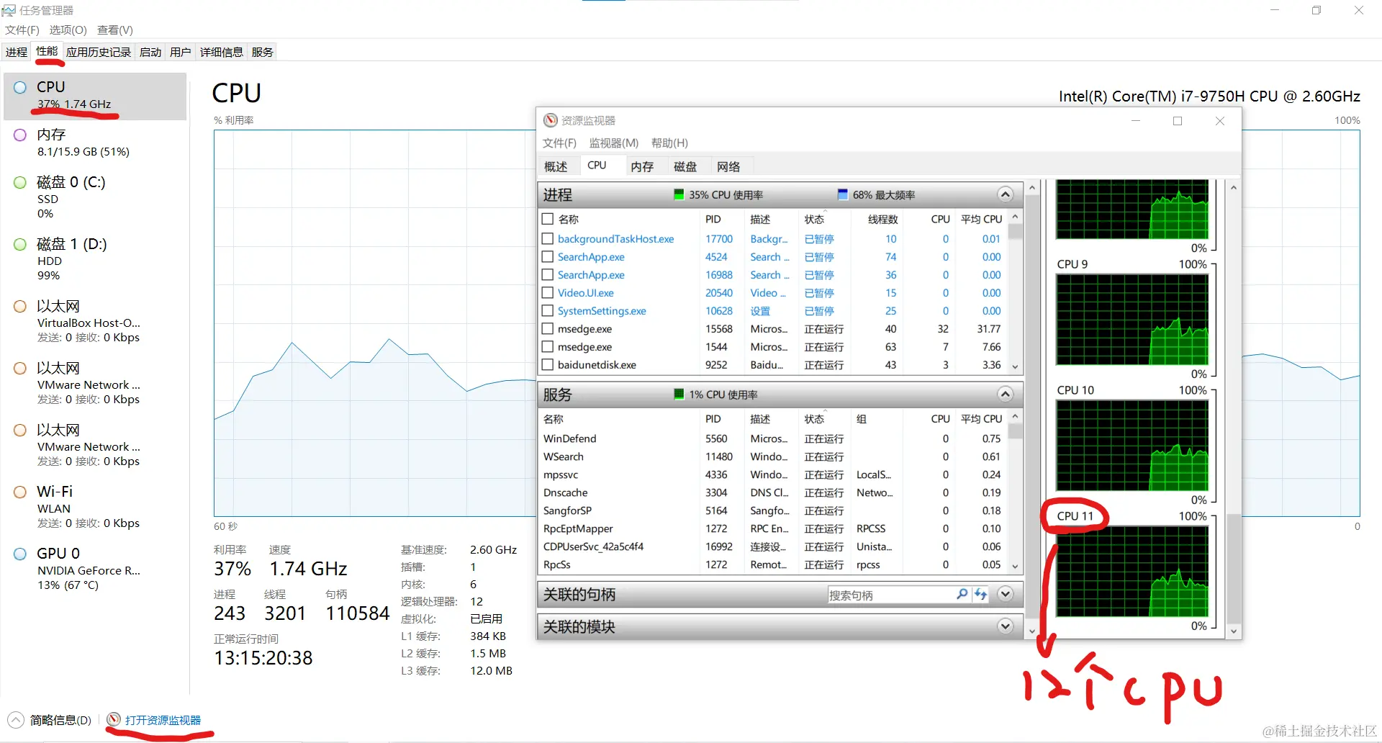This screenshot has height=743, width=1382.
Task: Click the fewer details (简略信息) arrow icon
Action: click(x=16, y=719)
